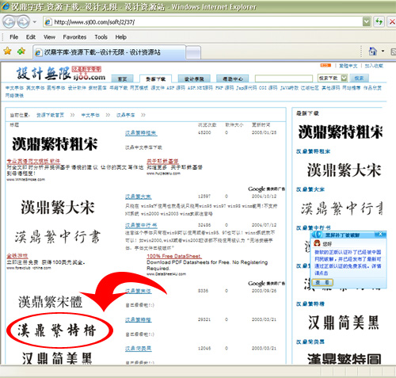Expand the 搜索下载 search type dropdown
Screen dimensions: 396x378
pos(344,78)
